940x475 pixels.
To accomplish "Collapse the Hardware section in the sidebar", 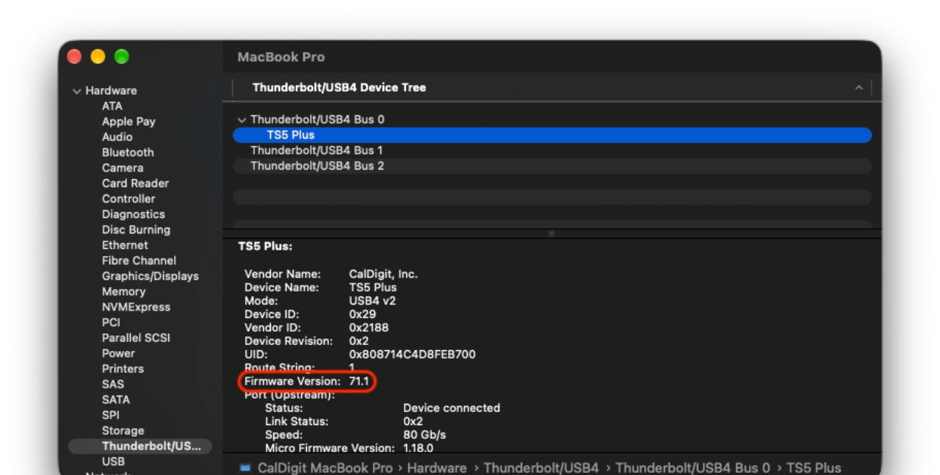I will pyautogui.click(x=76, y=91).
